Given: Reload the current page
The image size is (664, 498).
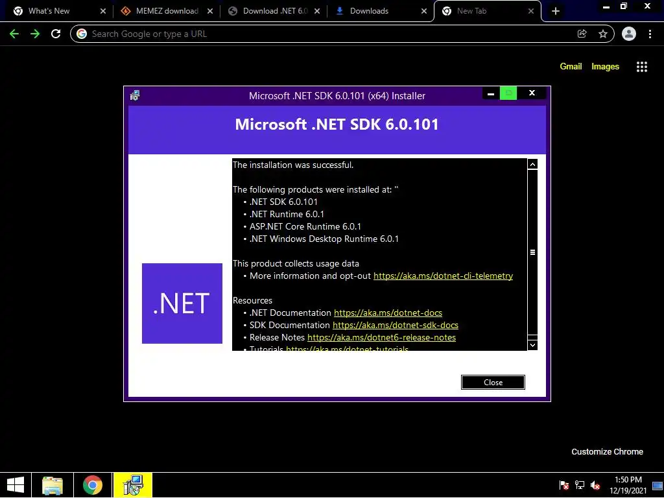Looking at the screenshot, I should 56,34.
